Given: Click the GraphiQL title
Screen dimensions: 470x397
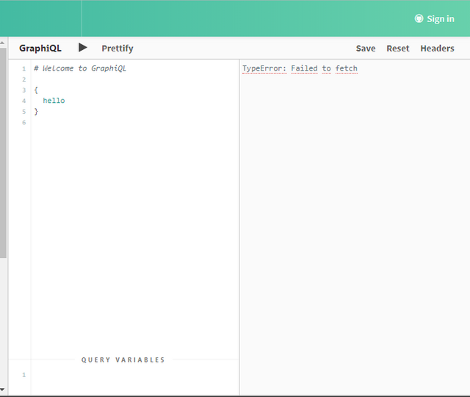Looking at the screenshot, I should [40, 49].
